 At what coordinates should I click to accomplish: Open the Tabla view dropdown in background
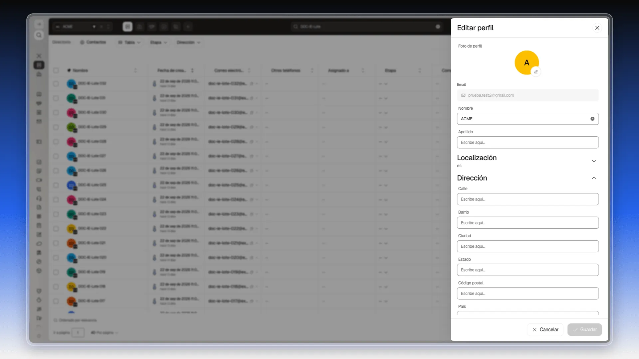pos(129,42)
